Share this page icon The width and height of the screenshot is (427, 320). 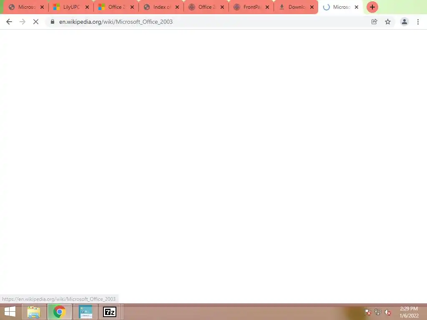click(x=374, y=22)
